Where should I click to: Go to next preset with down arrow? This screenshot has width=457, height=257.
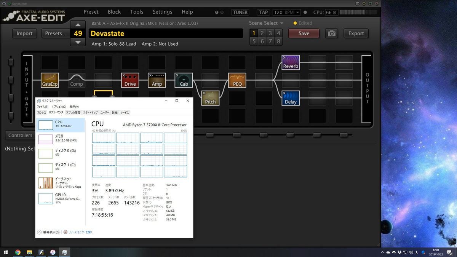[x=78, y=42]
